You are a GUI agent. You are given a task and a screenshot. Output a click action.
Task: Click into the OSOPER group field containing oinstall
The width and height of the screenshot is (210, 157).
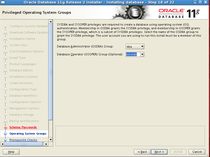click(x=133, y=55)
